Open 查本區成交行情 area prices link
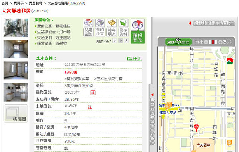Screen dimensions: 239x152 click(x=108, y=79)
